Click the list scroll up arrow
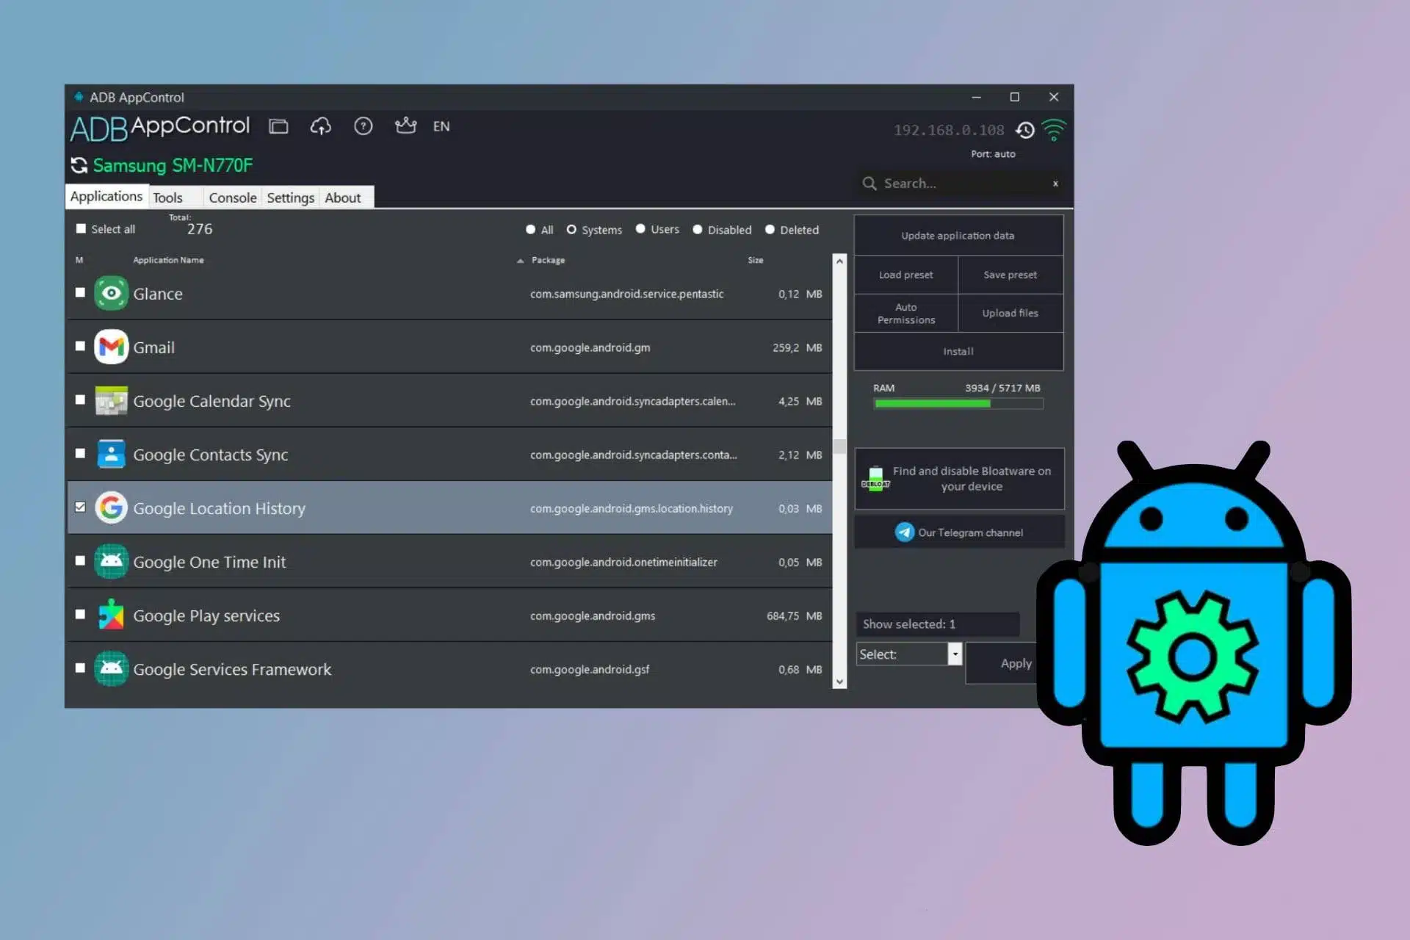Image resolution: width=1410 pixels, height=940 pixels. (x=839, y=261)
